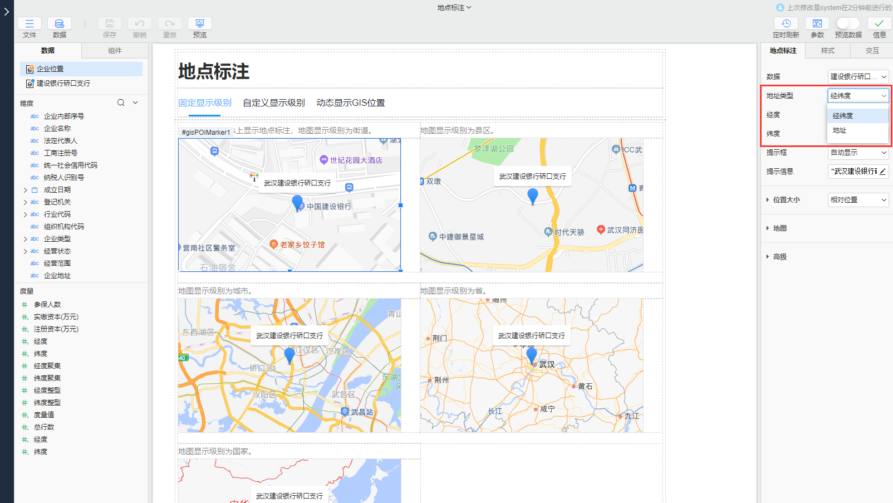The width and height of the screenshot is (893, 503).
Task: Expand the 高级 section
Action: [778, 256]
